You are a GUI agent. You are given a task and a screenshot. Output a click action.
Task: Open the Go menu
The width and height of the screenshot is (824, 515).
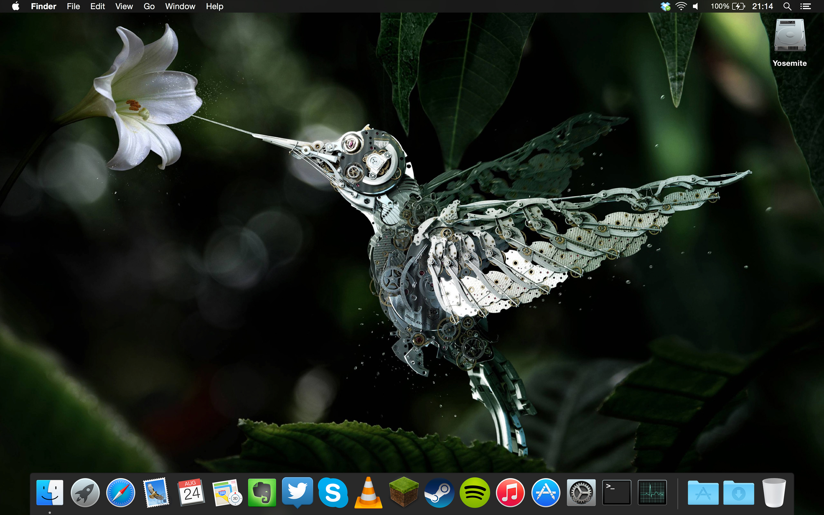coord(149,6)
